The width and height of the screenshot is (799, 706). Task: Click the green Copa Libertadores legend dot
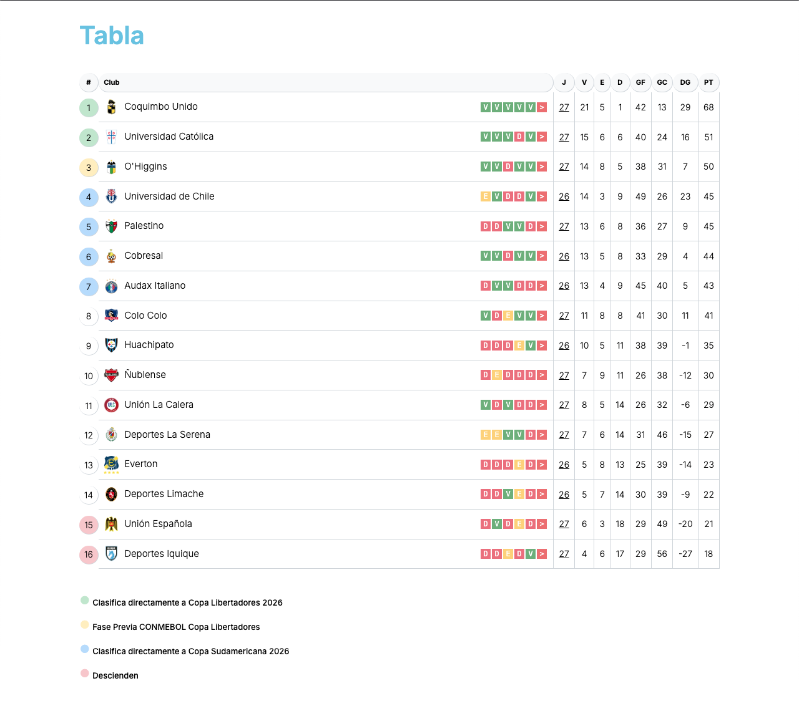[85, 601]
